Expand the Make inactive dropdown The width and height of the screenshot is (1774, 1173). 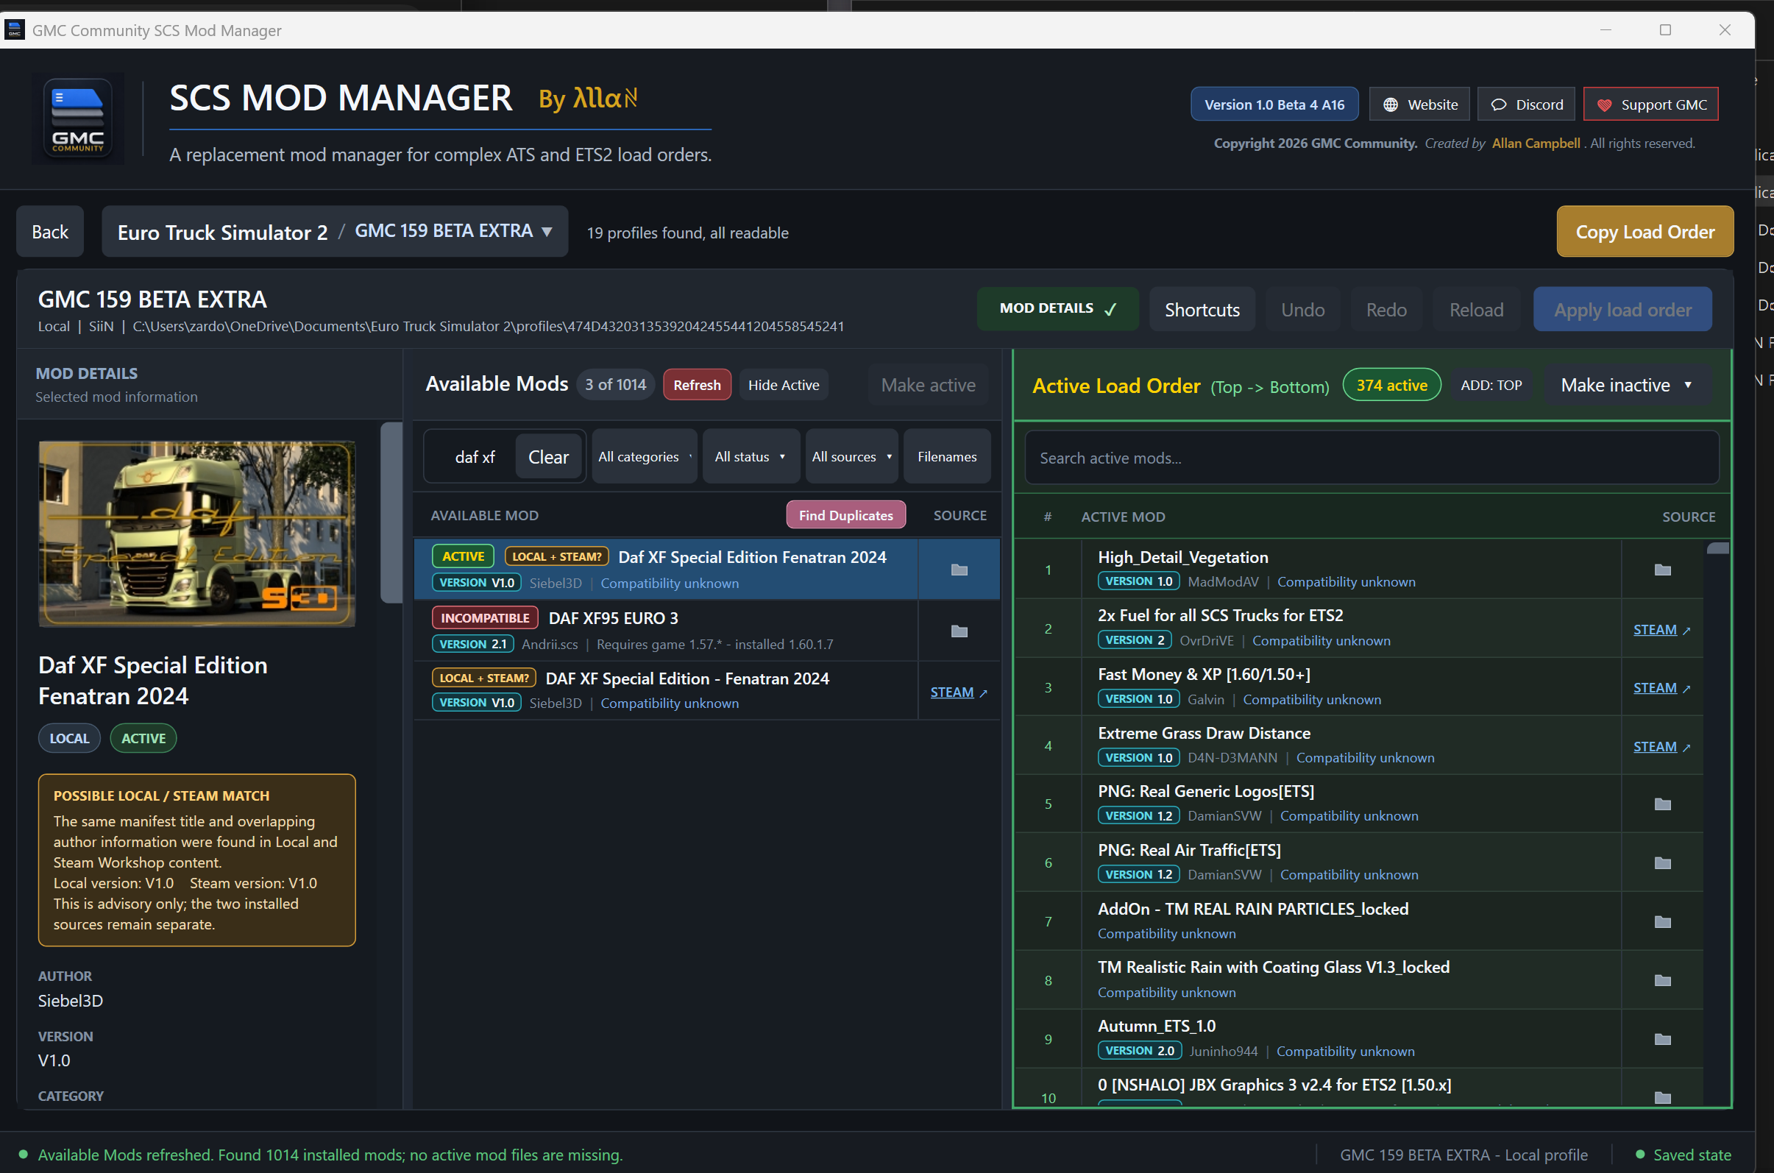tap(1626, 386)
